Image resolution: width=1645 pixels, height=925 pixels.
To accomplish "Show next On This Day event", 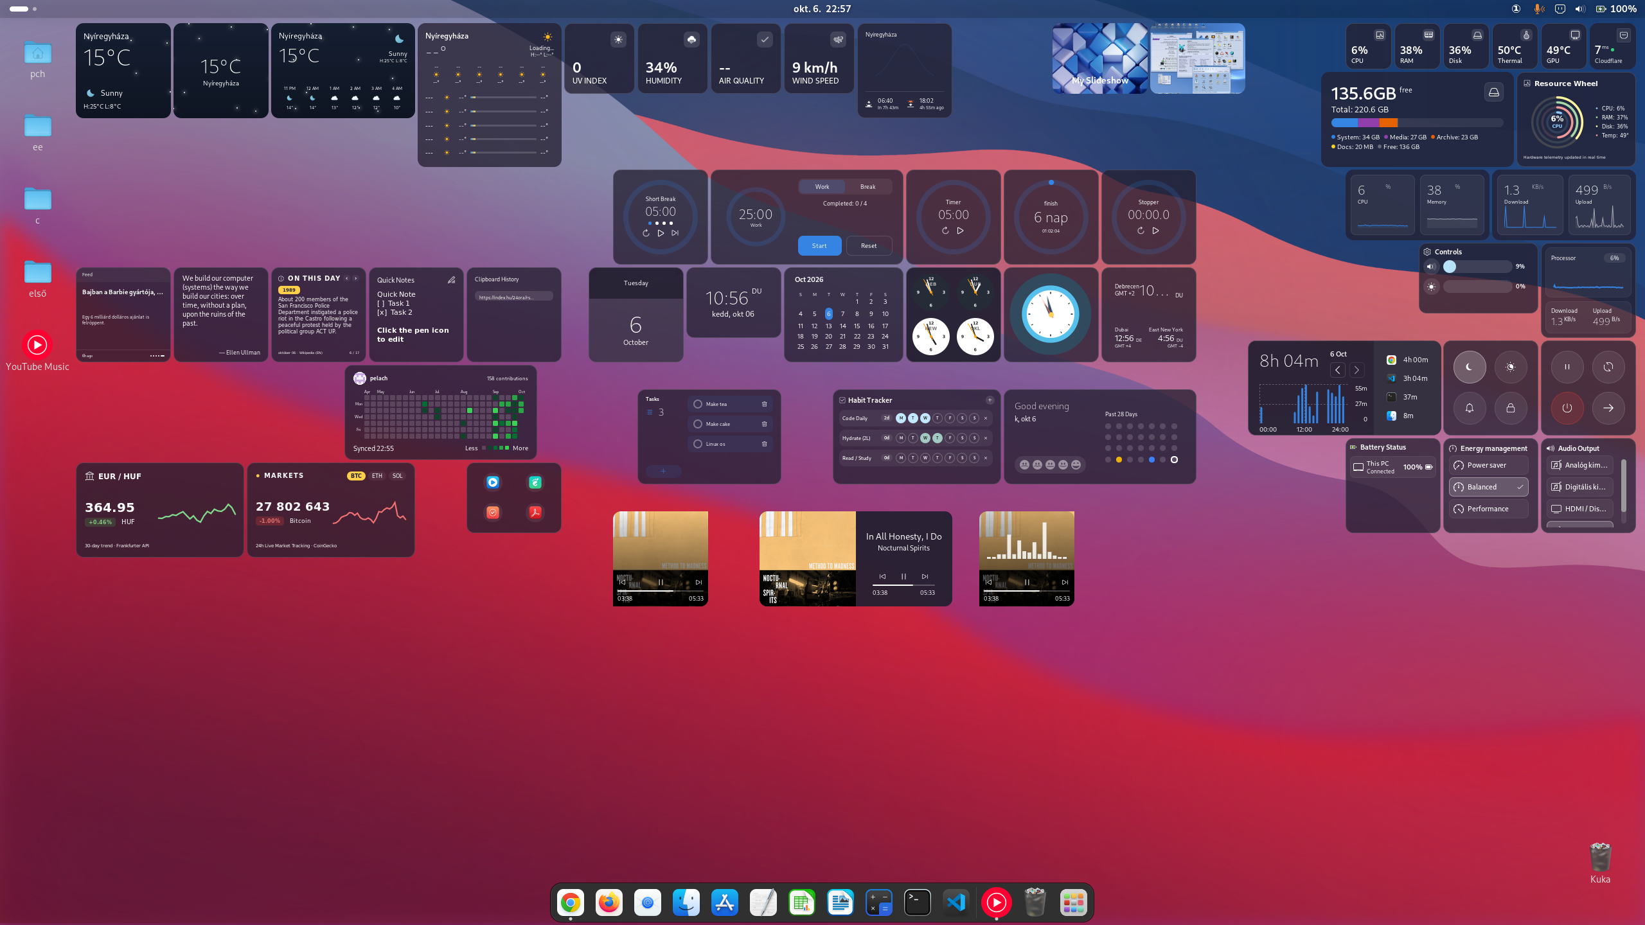I will pyautogui.click(x=355, y=278).
